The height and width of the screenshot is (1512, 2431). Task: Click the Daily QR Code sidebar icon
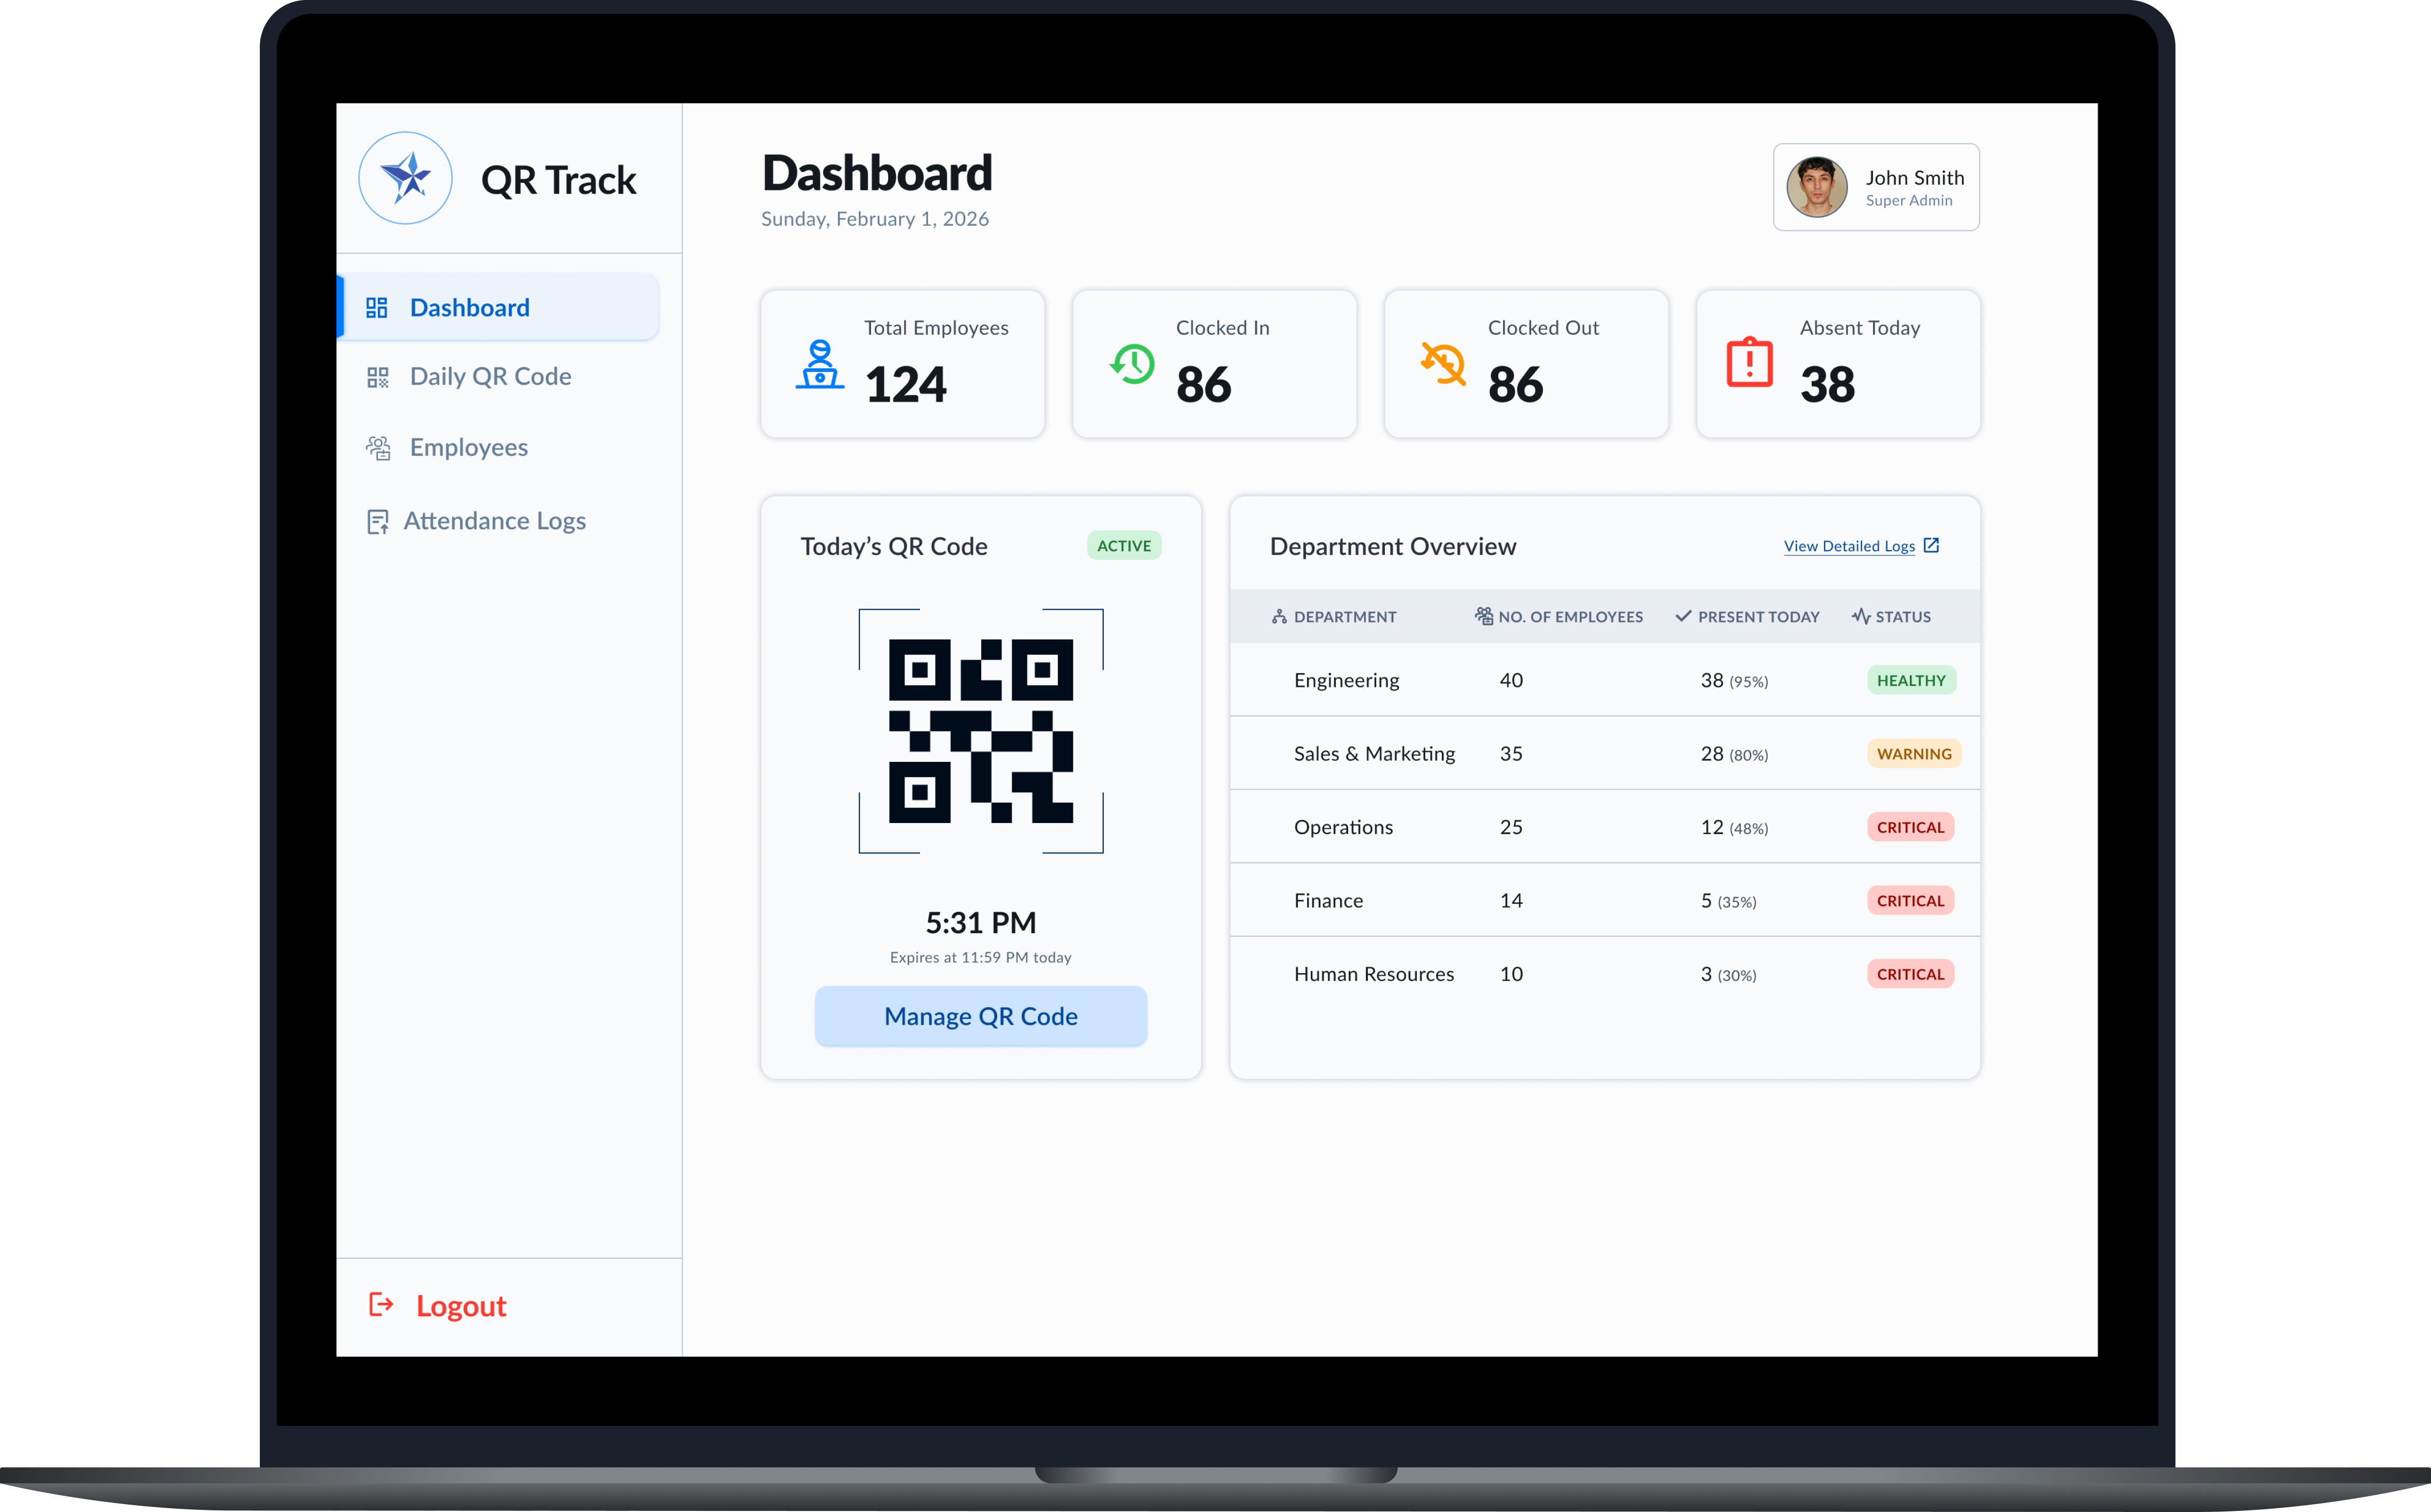pyautogui.click(x=377, y=377)
